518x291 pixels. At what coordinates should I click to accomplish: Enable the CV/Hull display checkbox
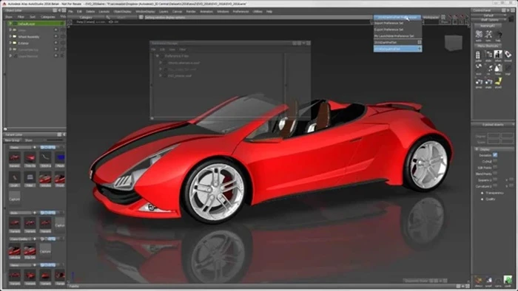point(495,161)
